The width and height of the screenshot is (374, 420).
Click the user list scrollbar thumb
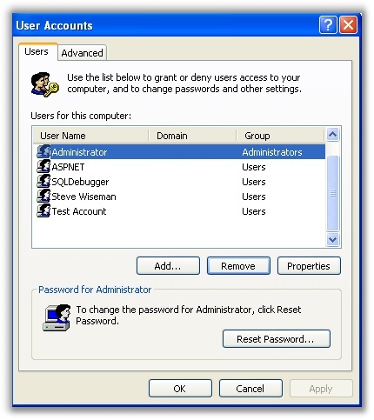click(332, 193)
